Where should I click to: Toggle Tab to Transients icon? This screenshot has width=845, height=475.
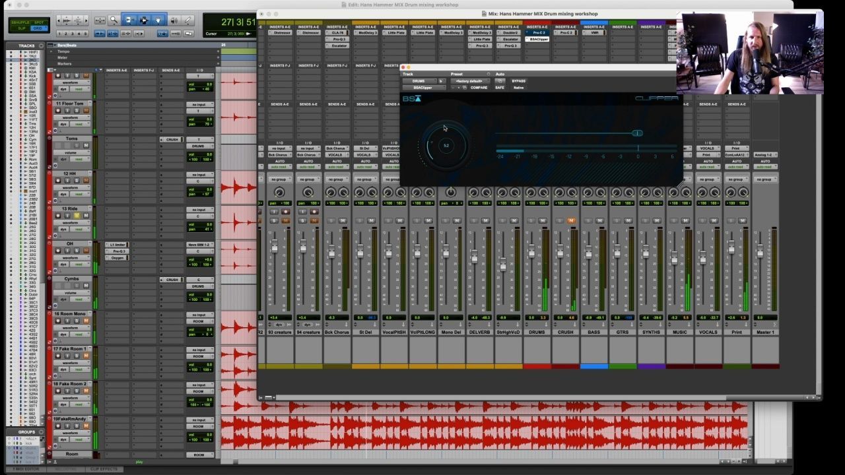[100, 33]
